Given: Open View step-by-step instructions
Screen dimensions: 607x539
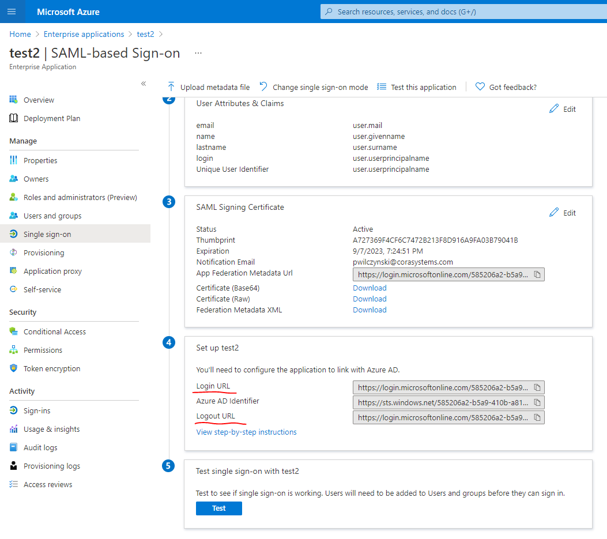Looking at the screenshot, I should (x=246, y=432).
